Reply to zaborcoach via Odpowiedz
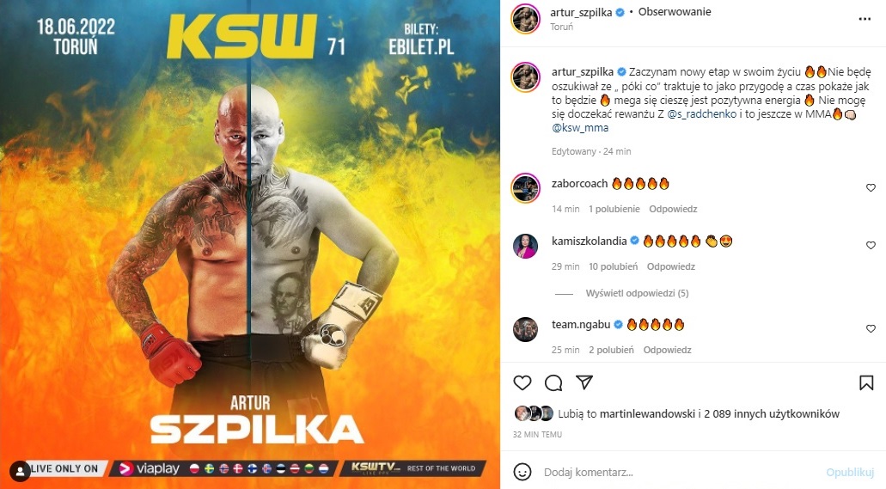Image resolution: width=886 pixels, height=489 pixels. [673, 209]
